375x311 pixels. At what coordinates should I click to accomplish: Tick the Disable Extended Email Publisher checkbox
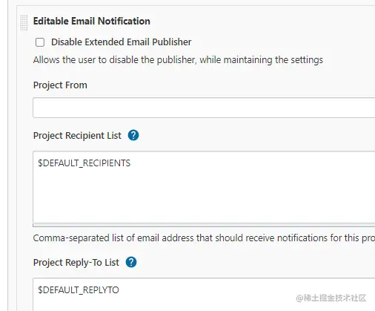(40, 42)
